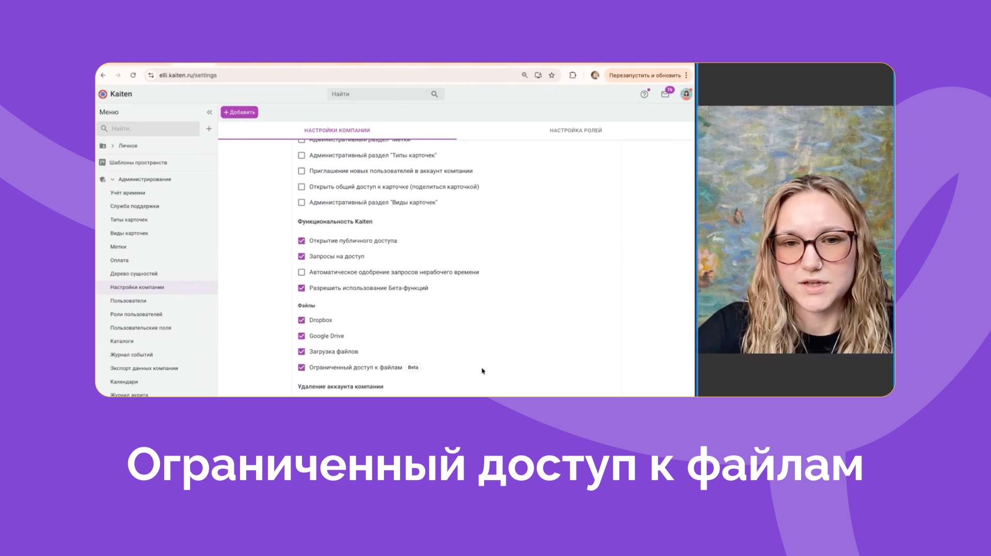
Task: Open Экспорт данных компании in sidebar
Action: pos(144,368)
